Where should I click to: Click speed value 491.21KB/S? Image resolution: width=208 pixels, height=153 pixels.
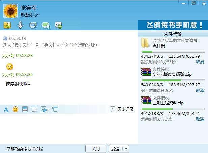click(x=152, y=113)
